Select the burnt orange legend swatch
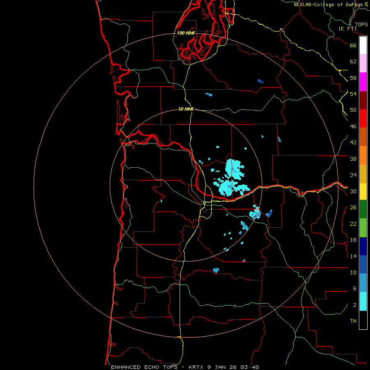The height and width of the screenshot is (370, 370). 363,137
